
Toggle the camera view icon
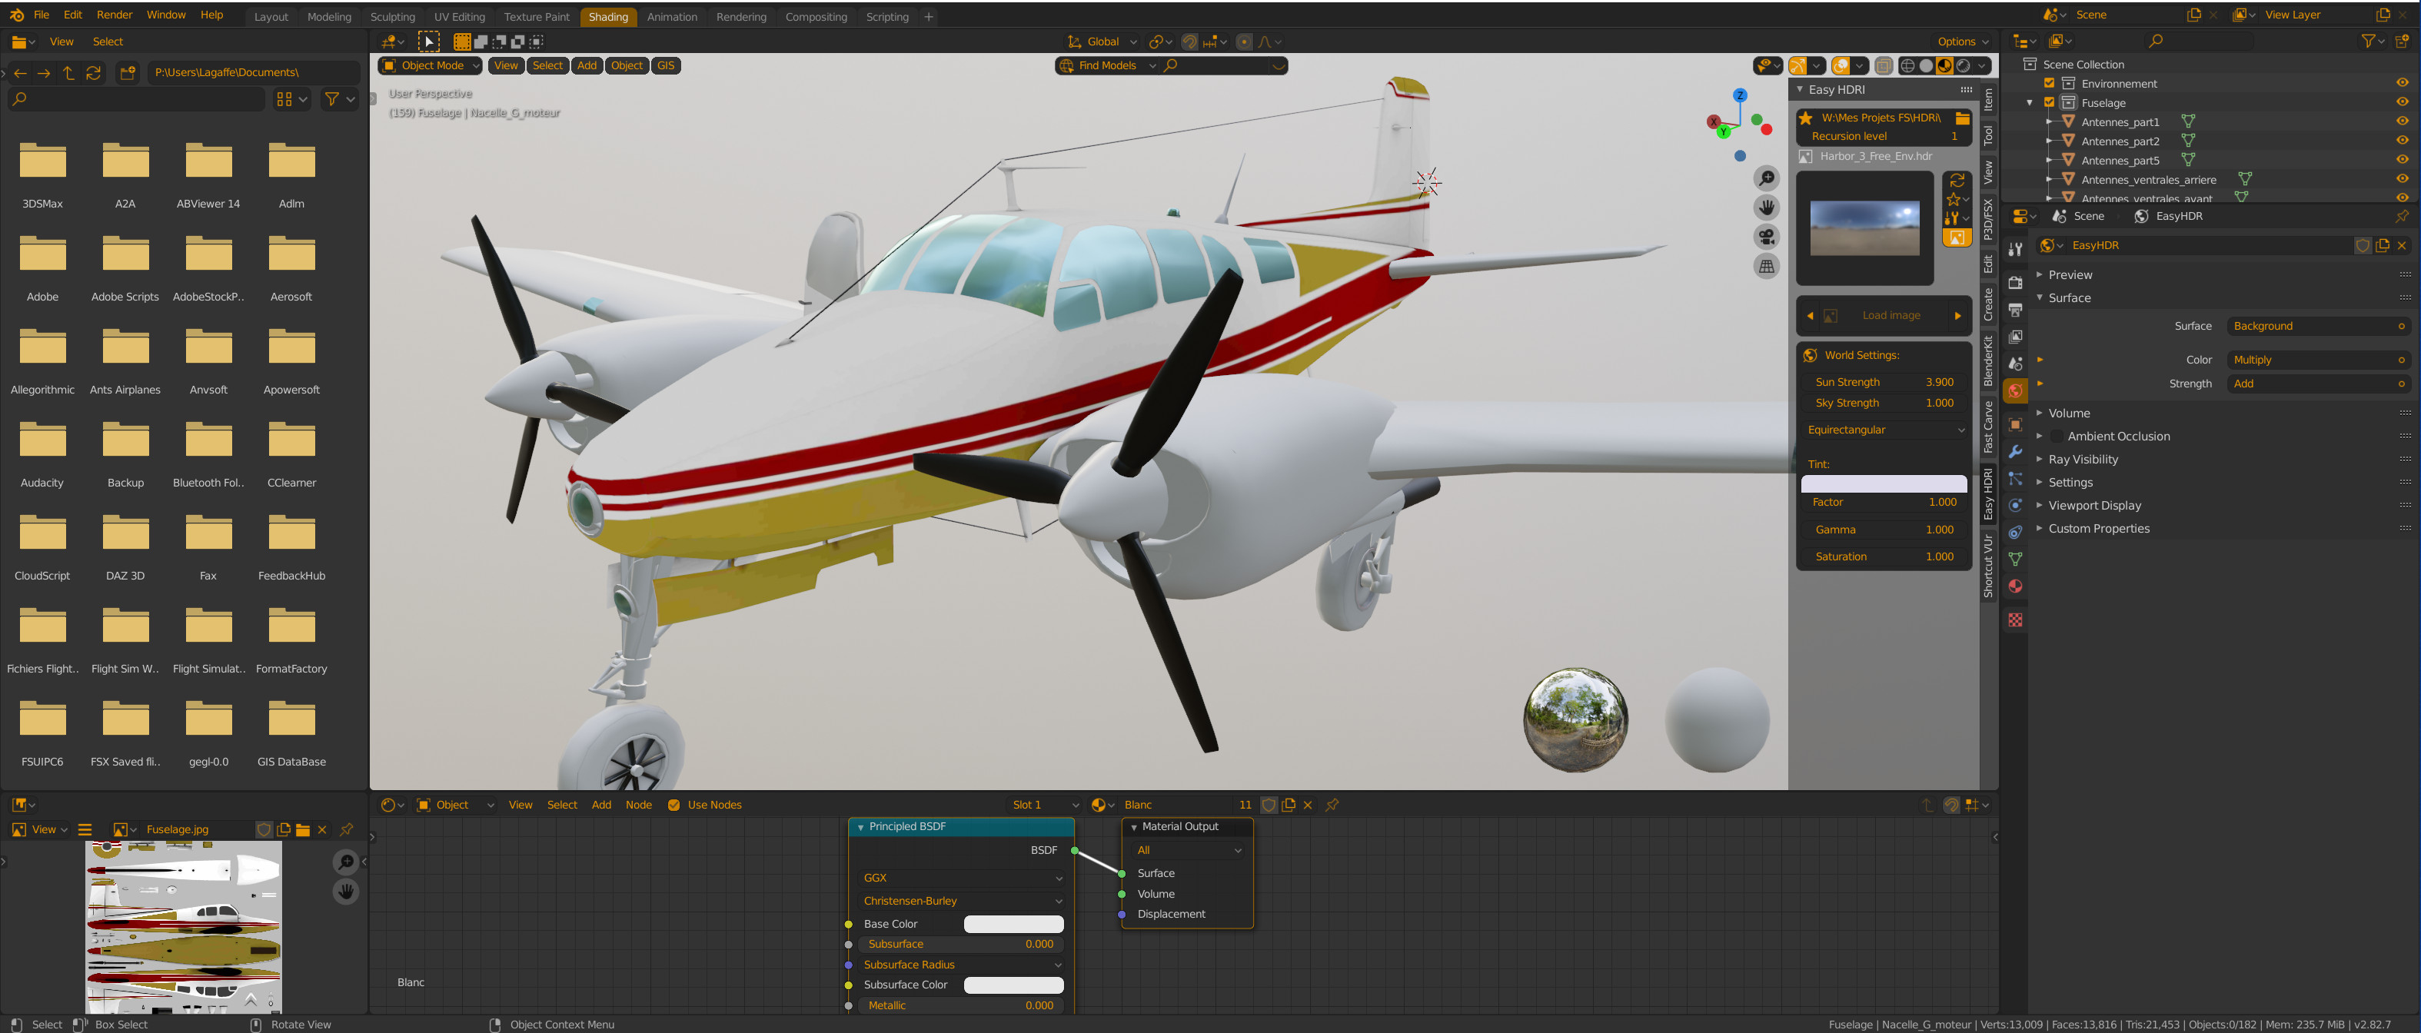coord(1766,237)
